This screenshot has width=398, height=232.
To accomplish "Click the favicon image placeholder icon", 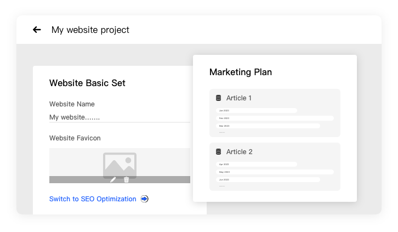I will point(120,163).
